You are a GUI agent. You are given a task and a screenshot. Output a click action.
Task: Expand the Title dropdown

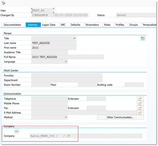(x=75, y=38)
